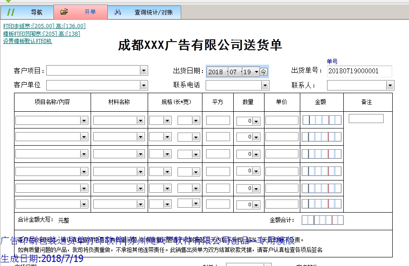Image resolution: width=409 pixels, height=266 pixels.
Task: Open the 联系人 dropdown list
Action: (390, 85)
